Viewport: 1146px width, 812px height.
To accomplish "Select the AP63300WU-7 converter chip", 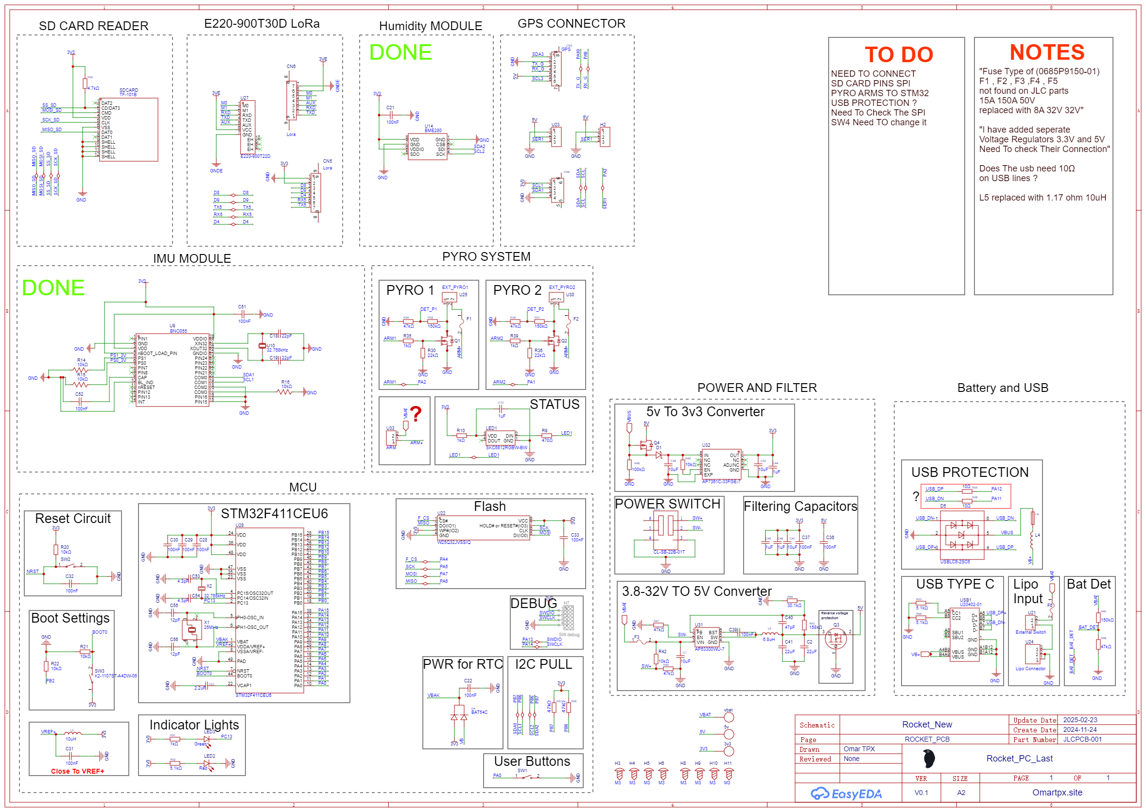I will tap(707, 638).
